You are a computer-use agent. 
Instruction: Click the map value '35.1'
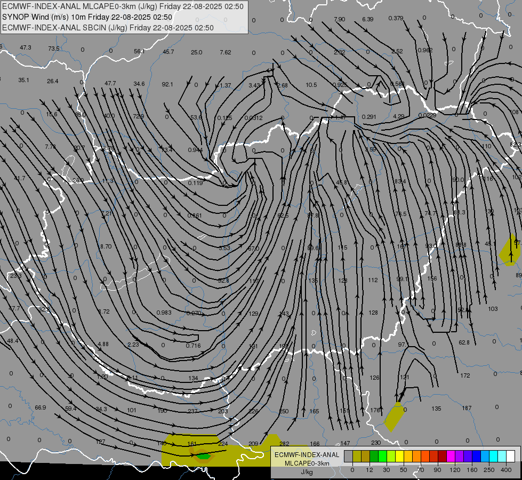pos(23,81)
